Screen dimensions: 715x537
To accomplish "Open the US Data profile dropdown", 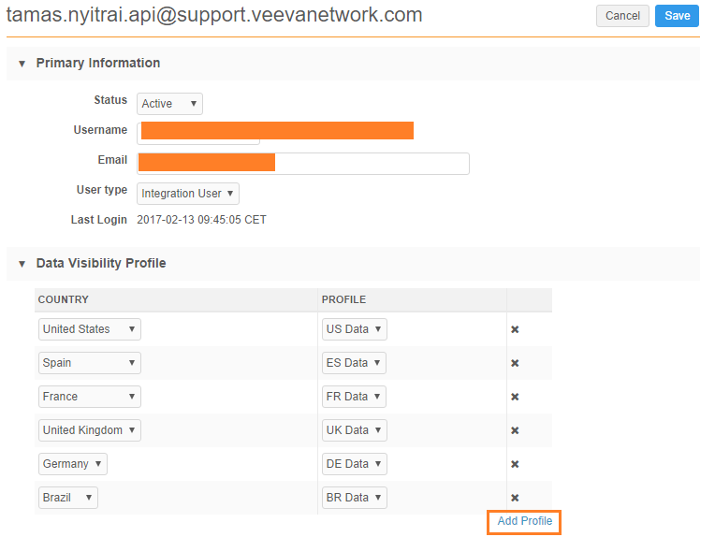I will point(354,329).
